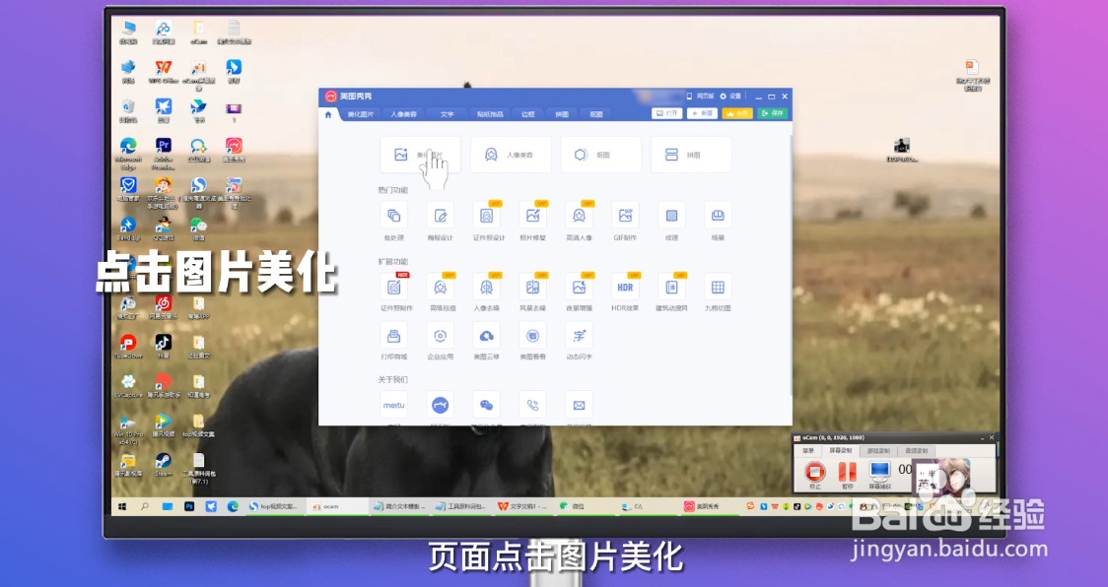Click the yellow 会员 crown button
The width and height of the screenshot is (1108, 587).
tap(737, 113)
